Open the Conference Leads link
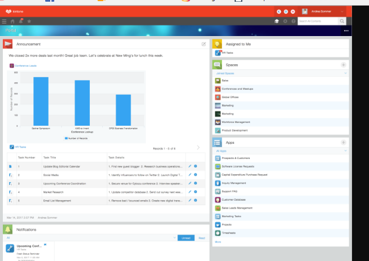369x261 pixels. (x=25, y=66)
